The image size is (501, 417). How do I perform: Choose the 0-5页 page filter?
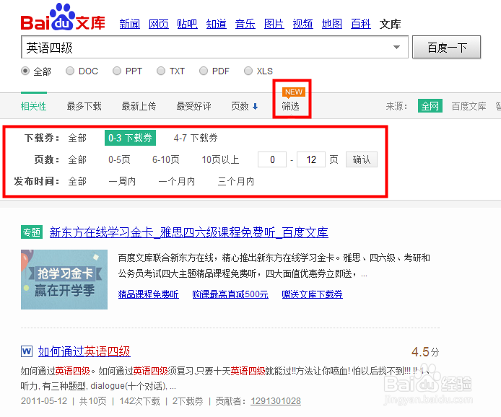[x=119, y=159]
